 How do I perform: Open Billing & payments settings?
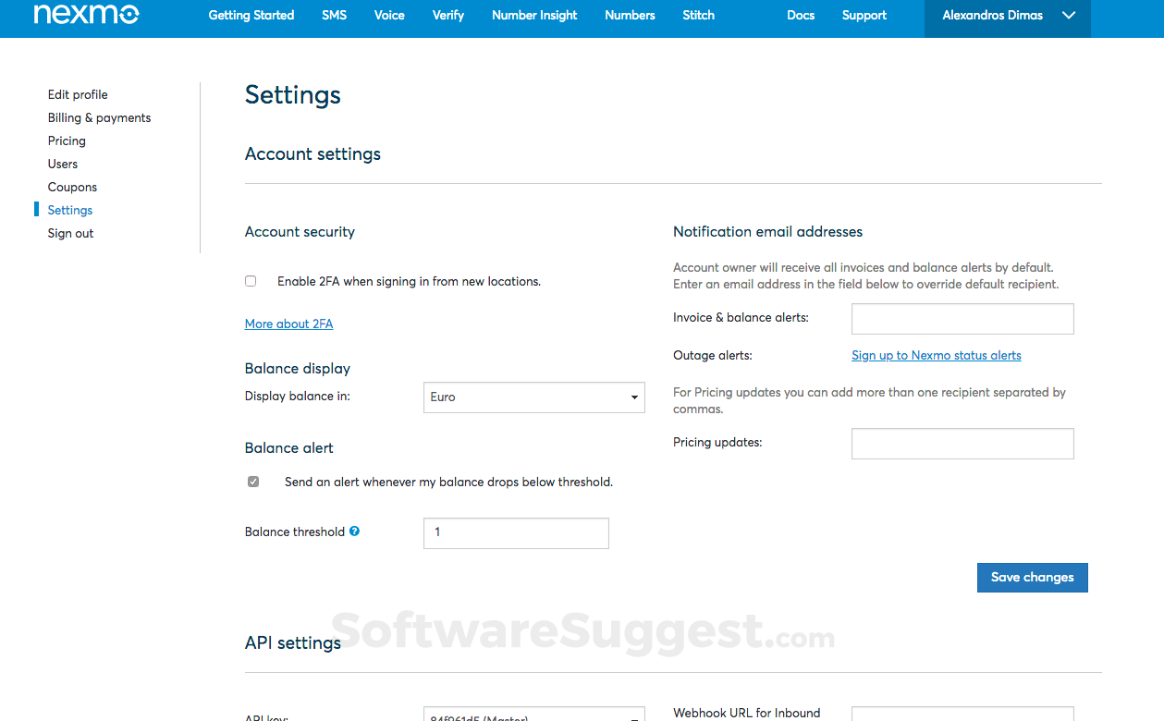(x=99, y=117)
